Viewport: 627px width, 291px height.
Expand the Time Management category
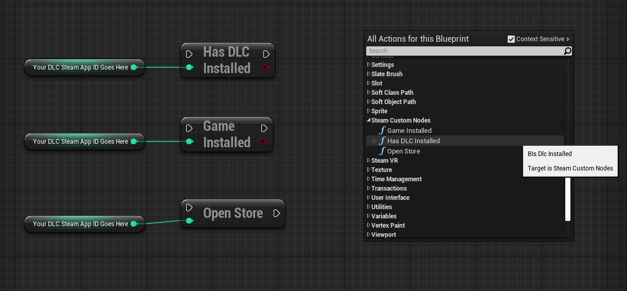[x=368, y=179]
